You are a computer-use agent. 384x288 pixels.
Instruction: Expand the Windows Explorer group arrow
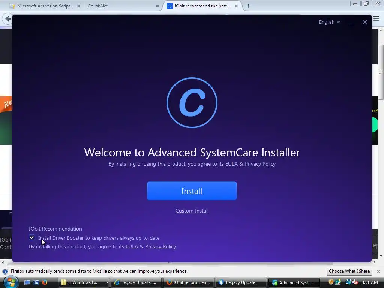[107, 282]
